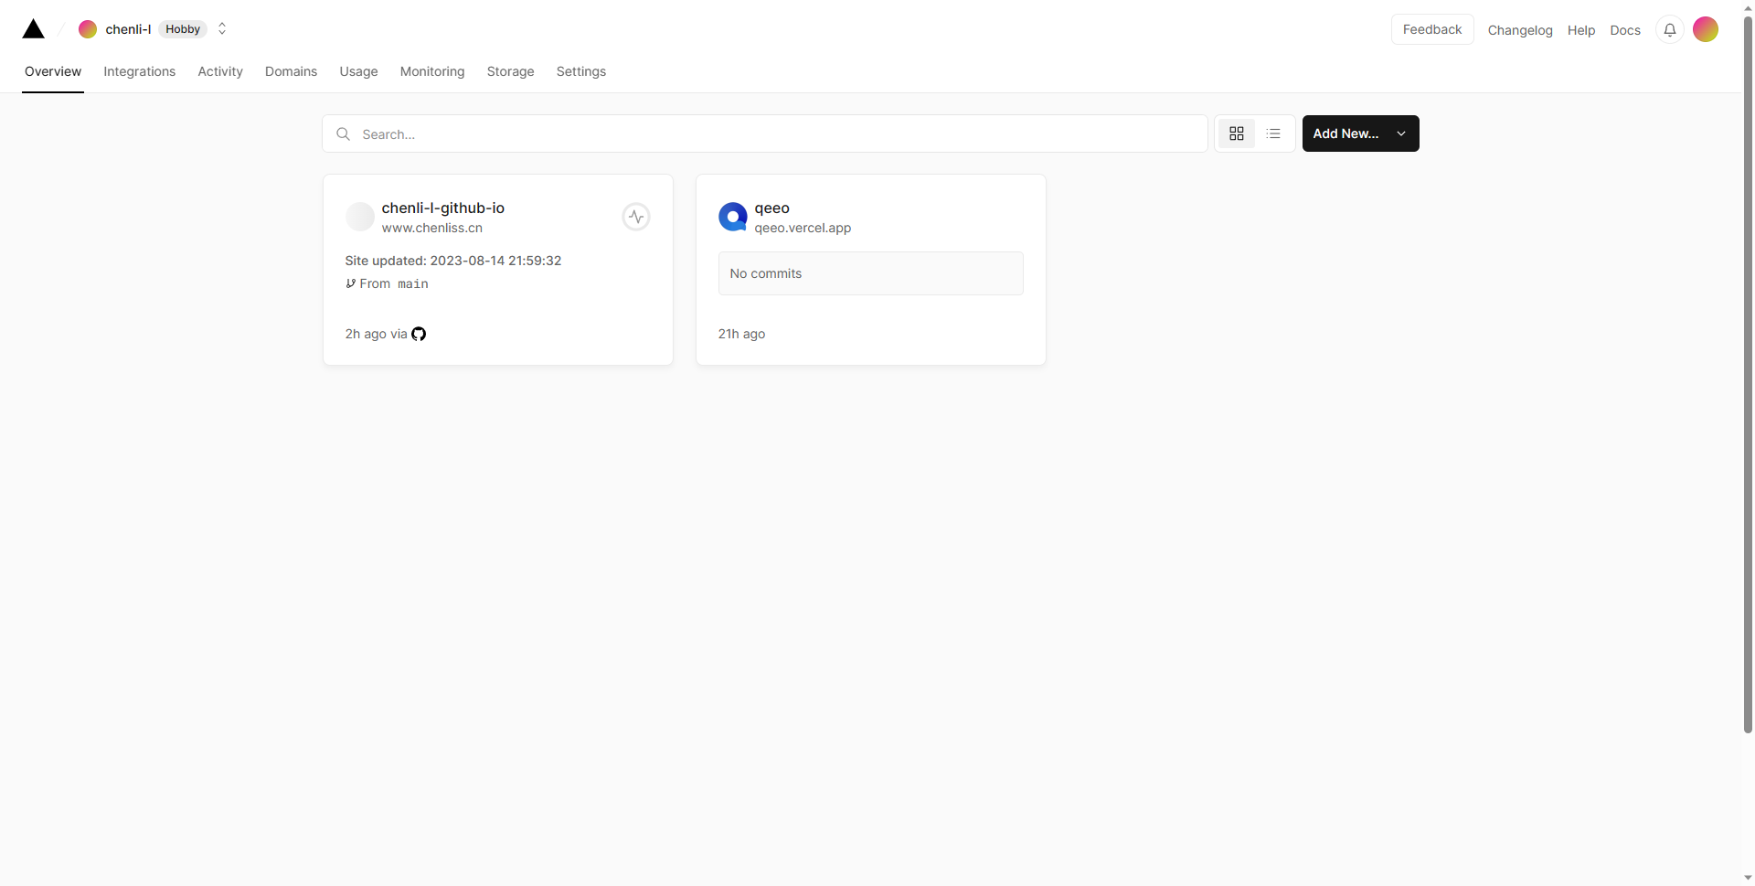This screenshot has width=1755, height=886.
Task: Switch to the Monitoring tab
Action: click(x=432, y=71)
